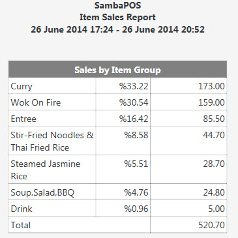238x238 pixels.
Task: Click the amount 44.70
Action: click(x=214, y=135)
